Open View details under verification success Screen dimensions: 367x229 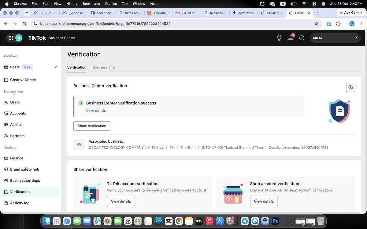[96, 111]
